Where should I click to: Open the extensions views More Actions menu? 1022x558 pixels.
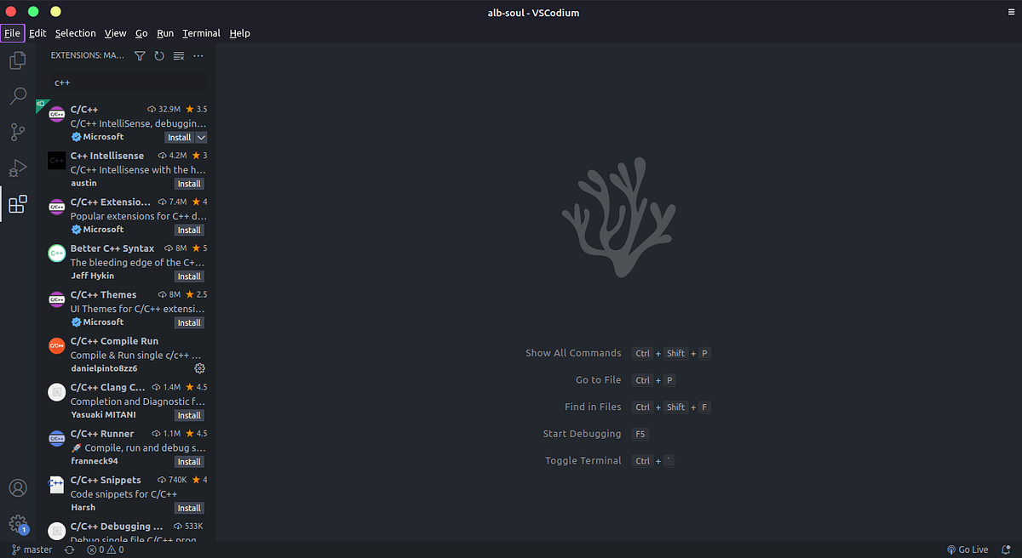click(x=198, y=55)
